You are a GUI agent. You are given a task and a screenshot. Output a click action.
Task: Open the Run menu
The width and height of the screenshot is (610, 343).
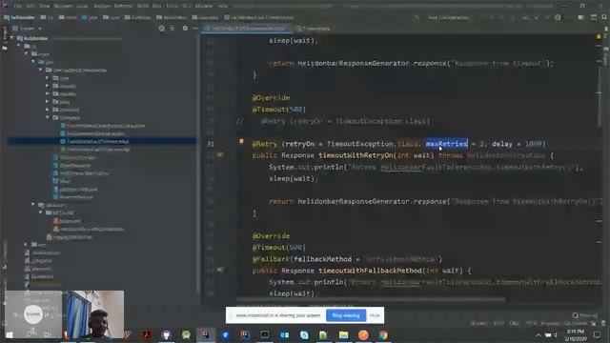[156, 7]
